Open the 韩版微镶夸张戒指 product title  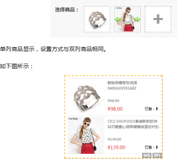pyautogui.click(x=122, y=83)
